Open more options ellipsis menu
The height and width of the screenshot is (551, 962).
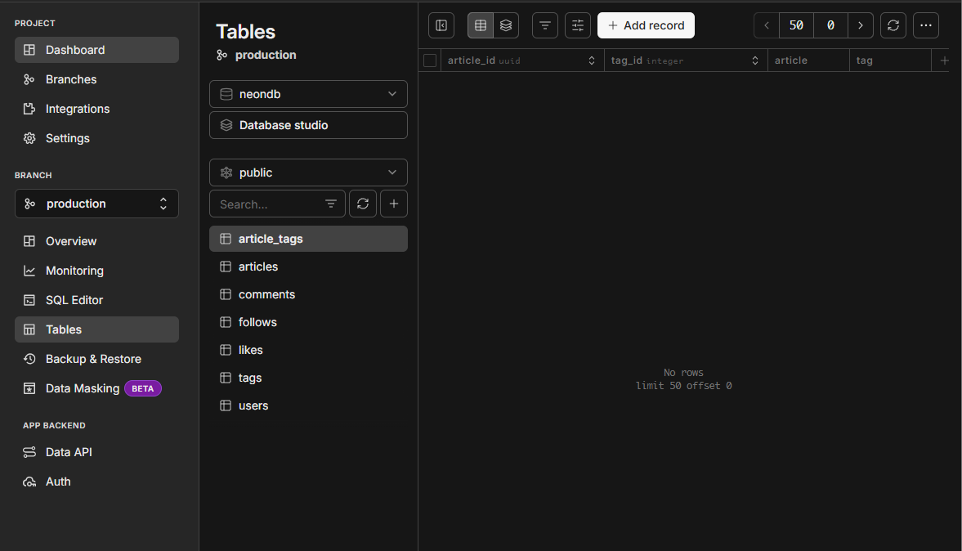pyautogui.click(x=926, y=25)
